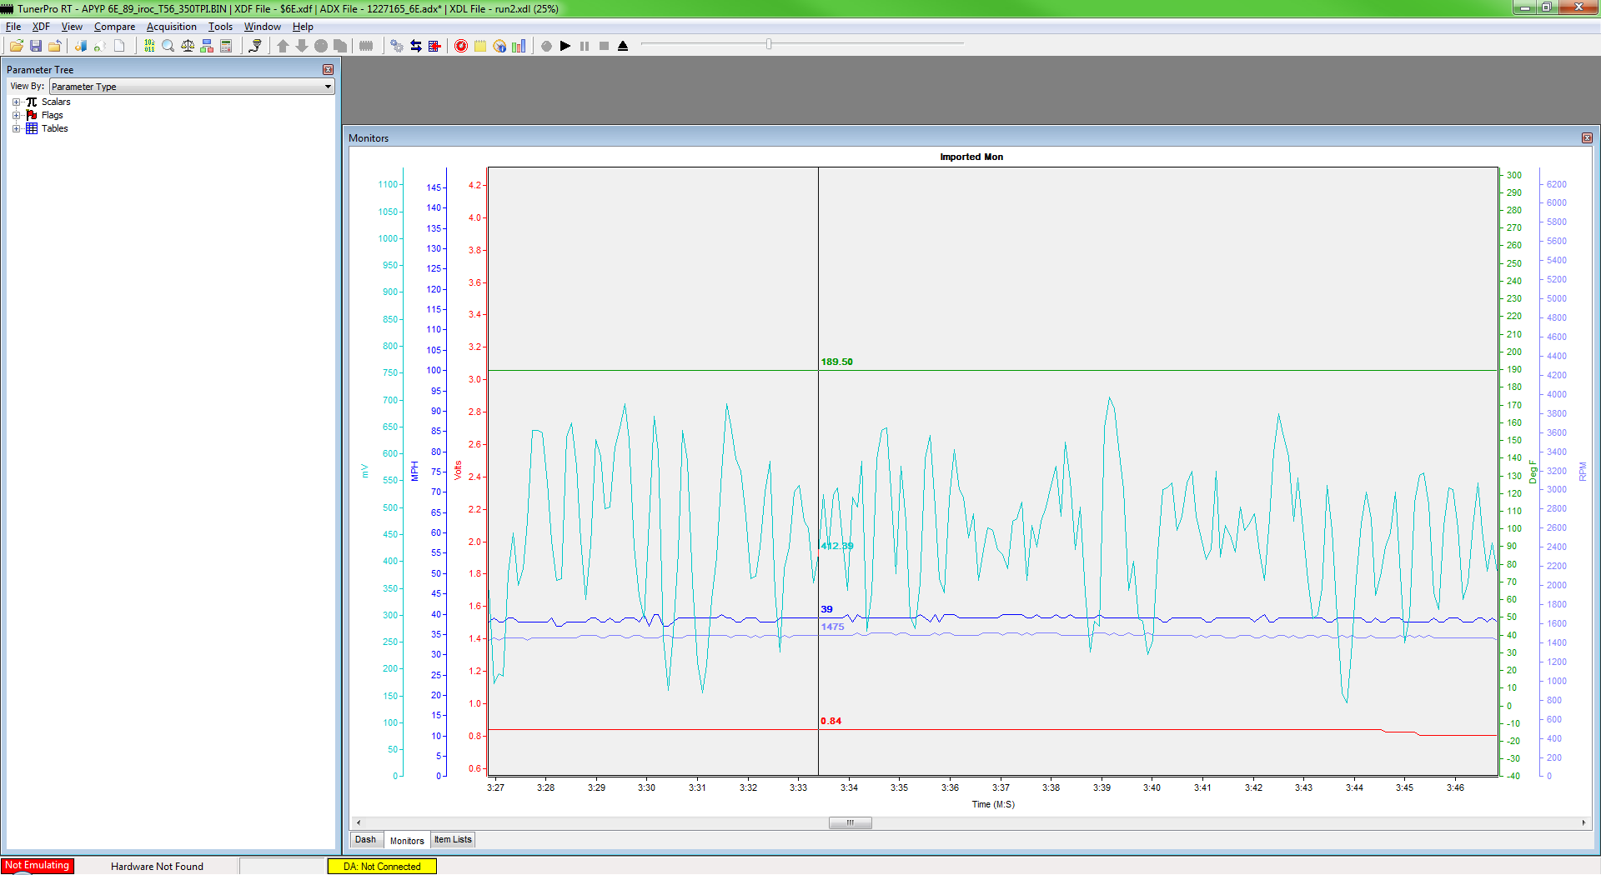Click the bar chart monitor icon
1601x875 pixels.
[519, 46]
